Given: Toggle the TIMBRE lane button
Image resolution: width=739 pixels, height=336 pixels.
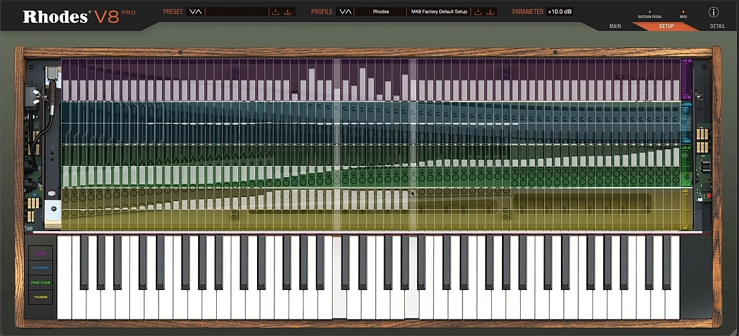Looking at the screenshot, I should [x=41, y=297].
